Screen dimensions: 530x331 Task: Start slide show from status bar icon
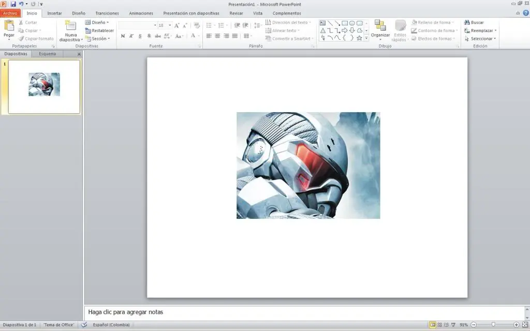(453, 325)
